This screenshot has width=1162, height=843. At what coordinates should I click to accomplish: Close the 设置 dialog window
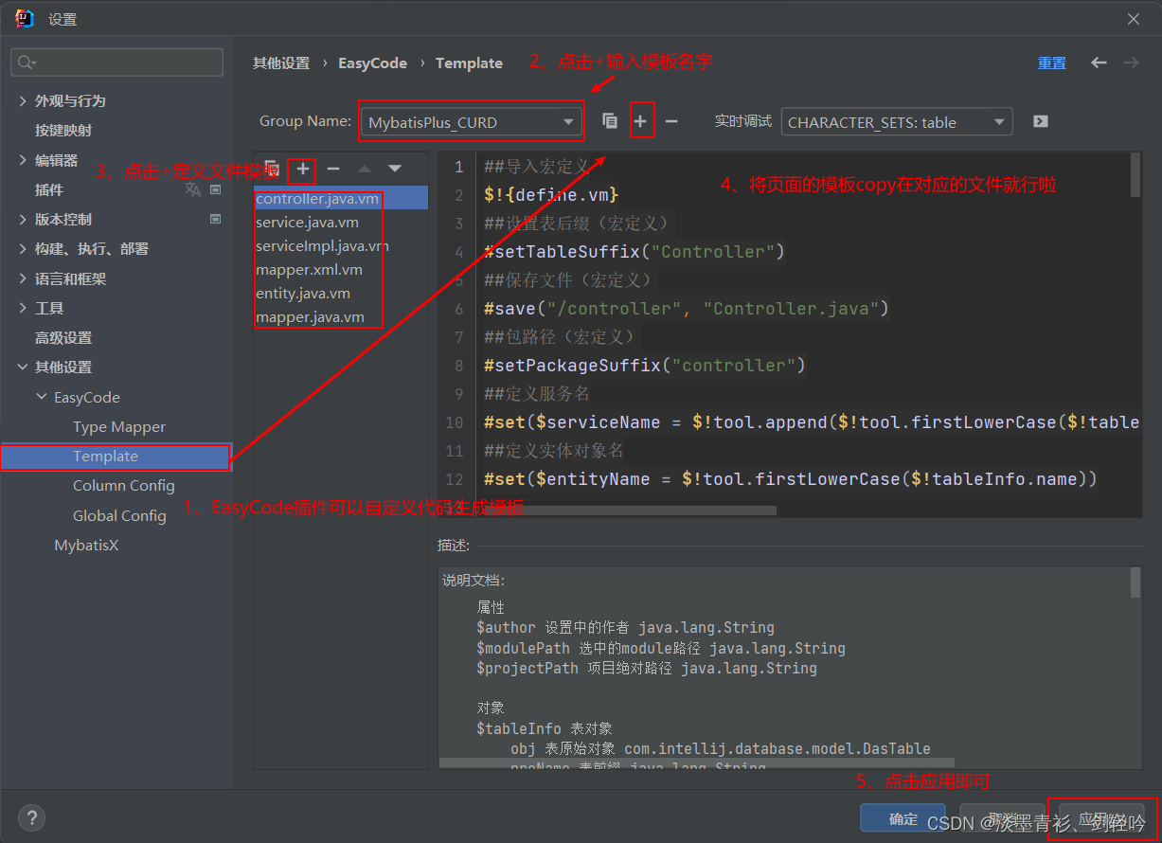click(1134, 19)
